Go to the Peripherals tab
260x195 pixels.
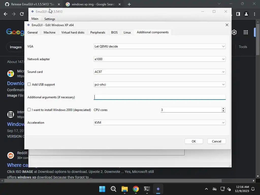[98, 32]
